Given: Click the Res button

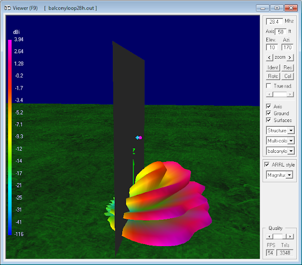Looking at the screenshot, I should [x=287, y=68].
